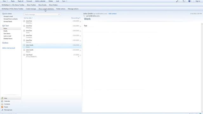Open the Inbox folder

tap(5, 28)
